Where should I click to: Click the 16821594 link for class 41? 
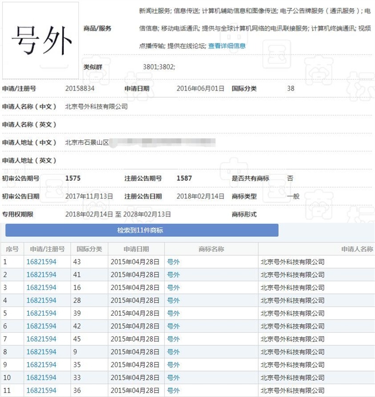(x=41, y=274)
